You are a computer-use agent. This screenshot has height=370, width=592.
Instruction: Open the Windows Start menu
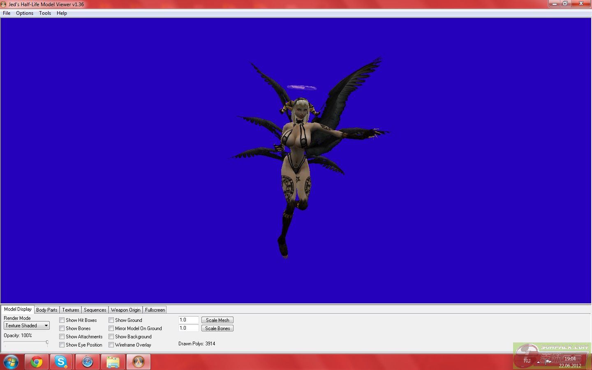[x=11, y=362]
